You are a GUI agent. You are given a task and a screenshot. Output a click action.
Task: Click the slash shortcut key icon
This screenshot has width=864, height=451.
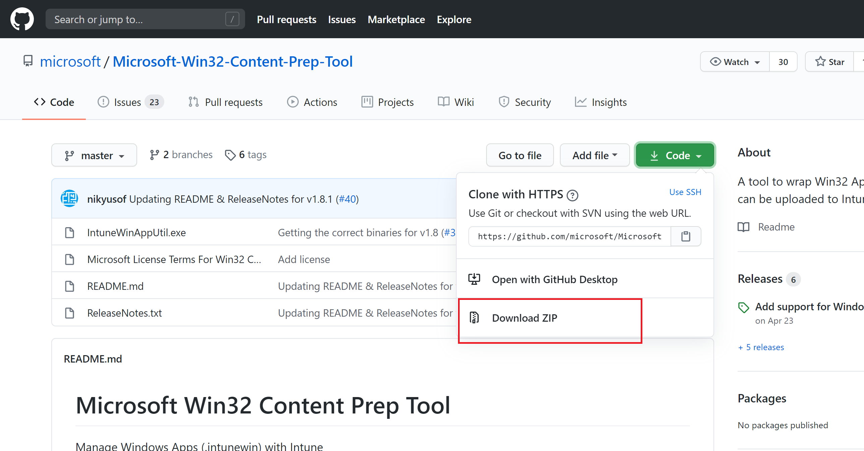coord(232,19)
